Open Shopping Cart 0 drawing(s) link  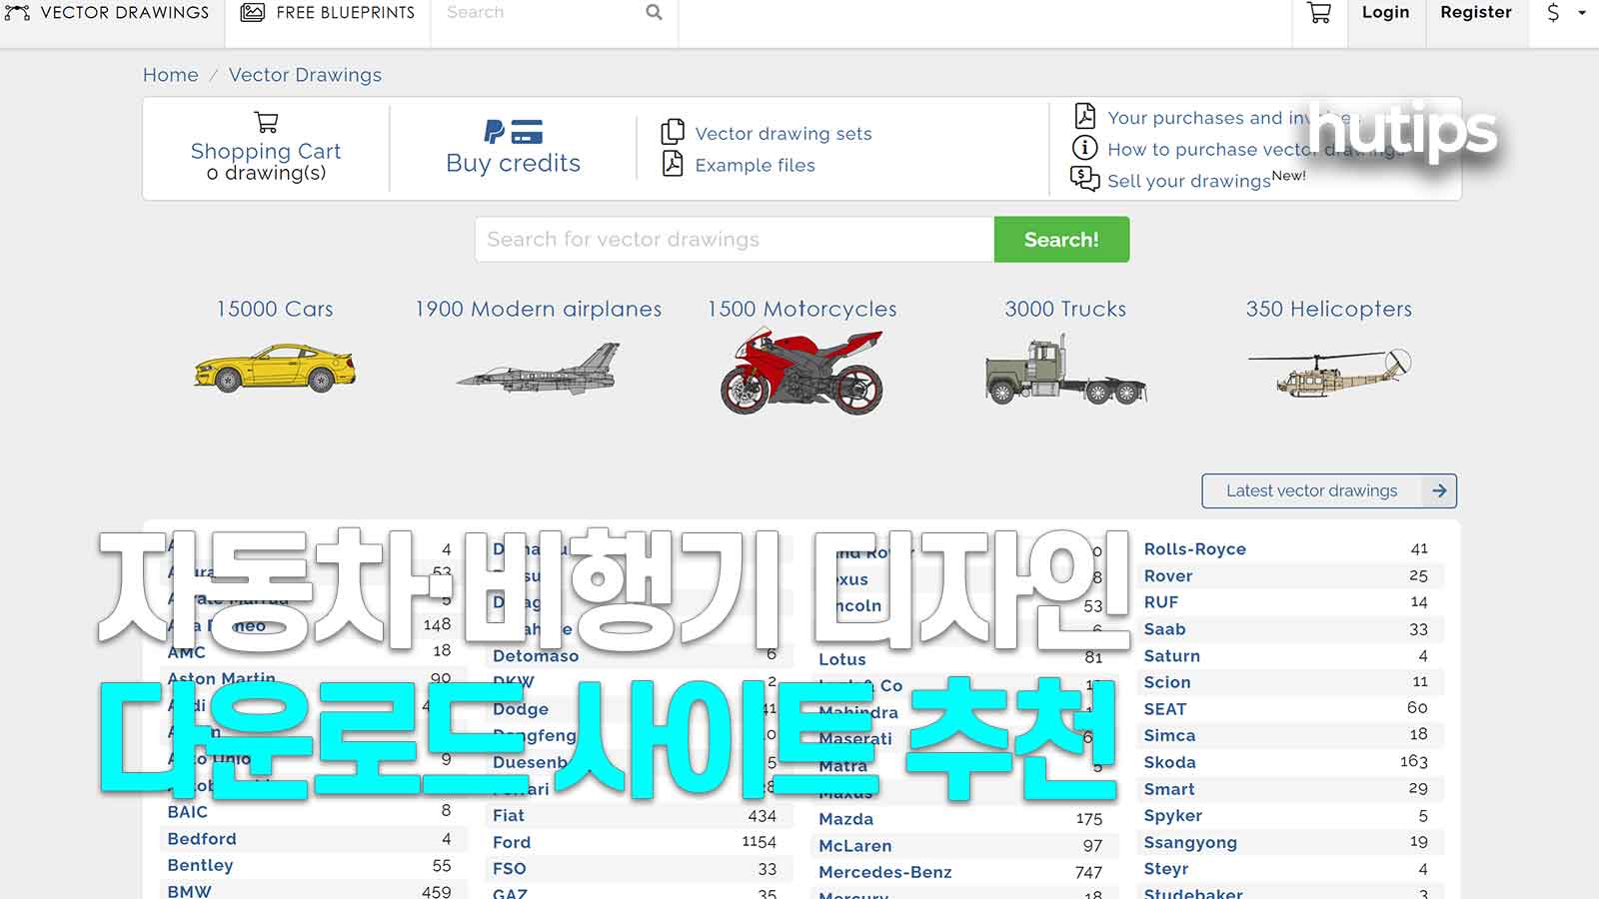(266, 162)
